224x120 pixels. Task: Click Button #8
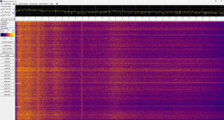pos(7,69)
